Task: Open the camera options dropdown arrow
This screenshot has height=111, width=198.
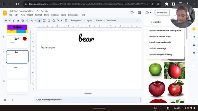Action: coord(151,13)
